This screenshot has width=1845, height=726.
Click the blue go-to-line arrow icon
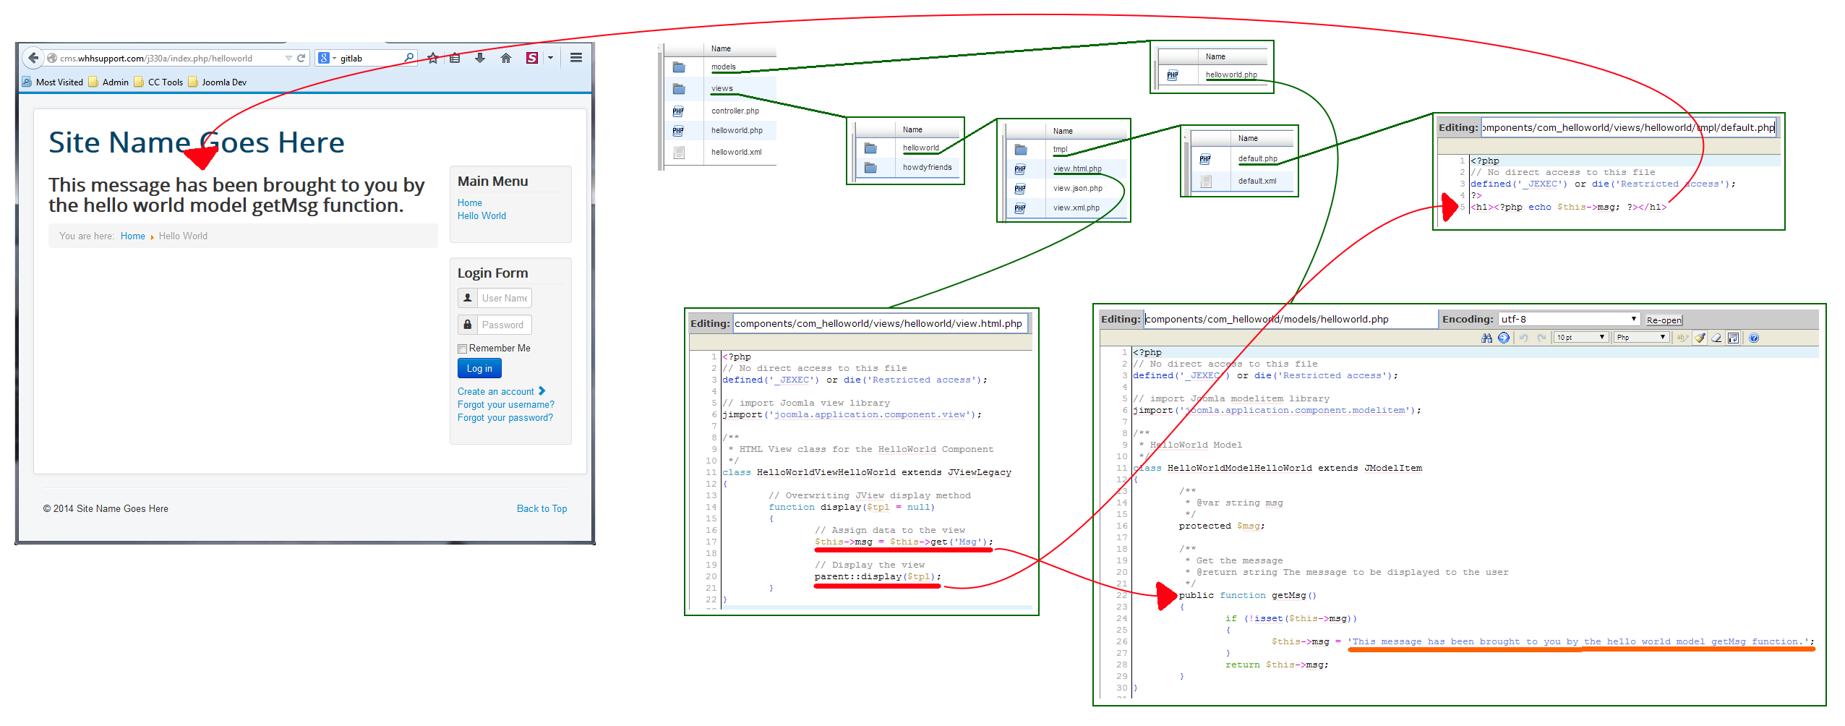pyautogui.click(x=1504, y=338)
